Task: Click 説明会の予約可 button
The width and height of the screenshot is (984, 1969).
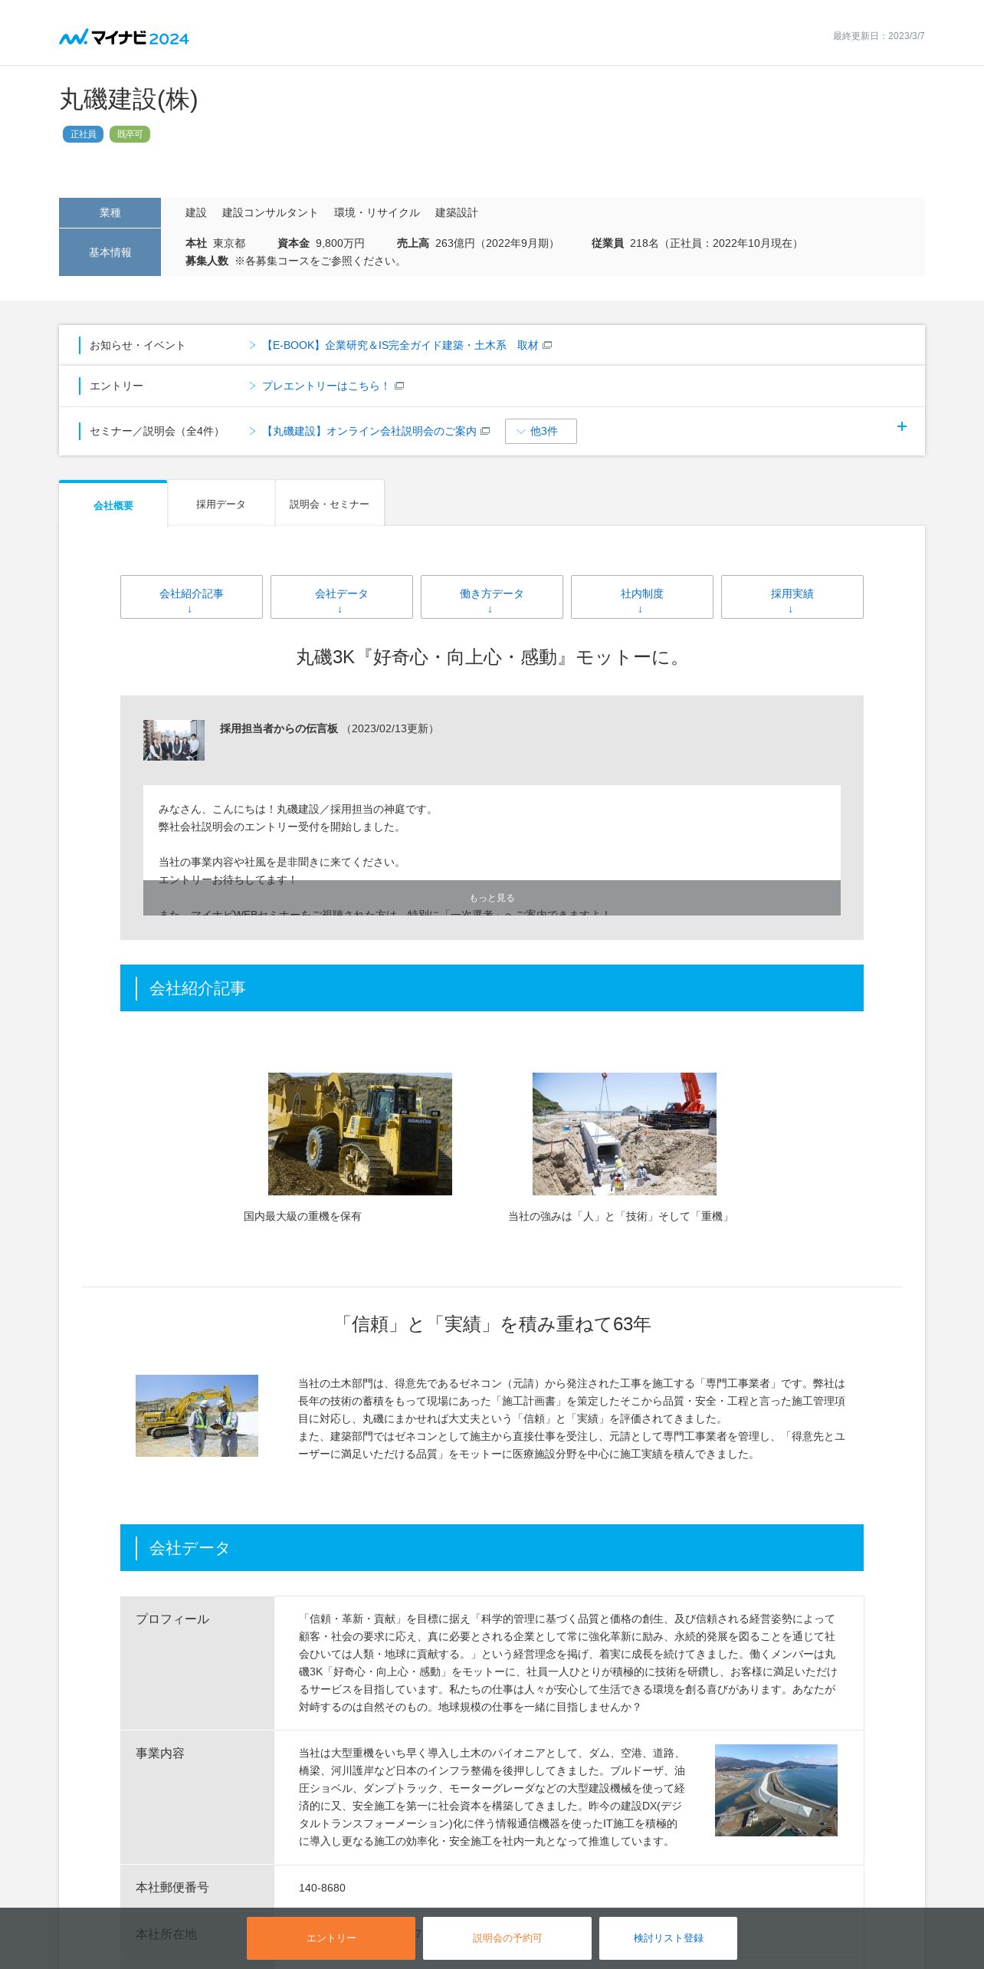Action: [x=507, y=1938]
